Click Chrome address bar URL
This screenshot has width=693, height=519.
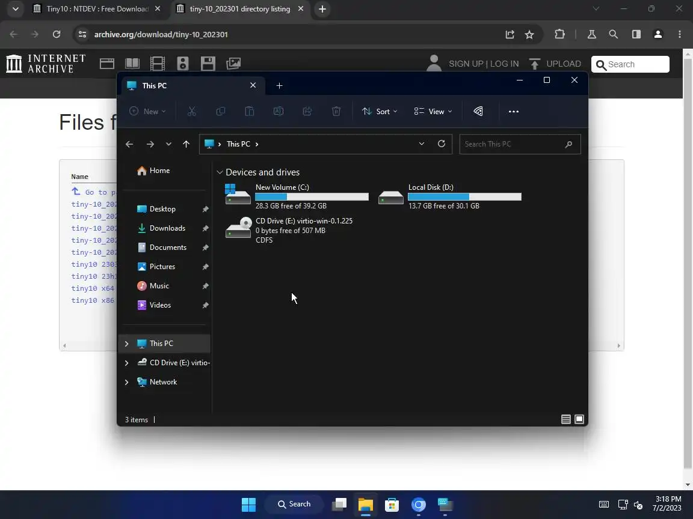pyautogui.click(x=161, y=34)
